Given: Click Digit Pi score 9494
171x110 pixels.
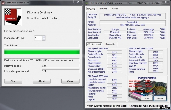Looking at the screenshot, I should click(114, 85).
